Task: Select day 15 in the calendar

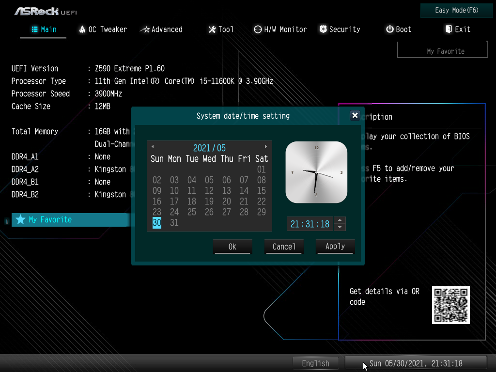Action: coord(262,191)
